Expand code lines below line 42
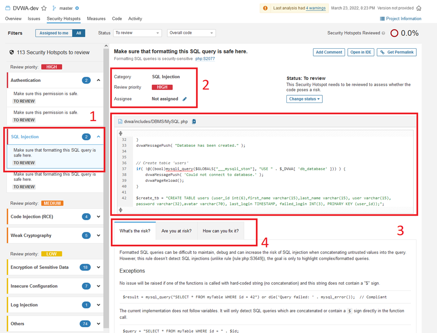Viewport: 437px width, 333px height. [x=121, y=209]
